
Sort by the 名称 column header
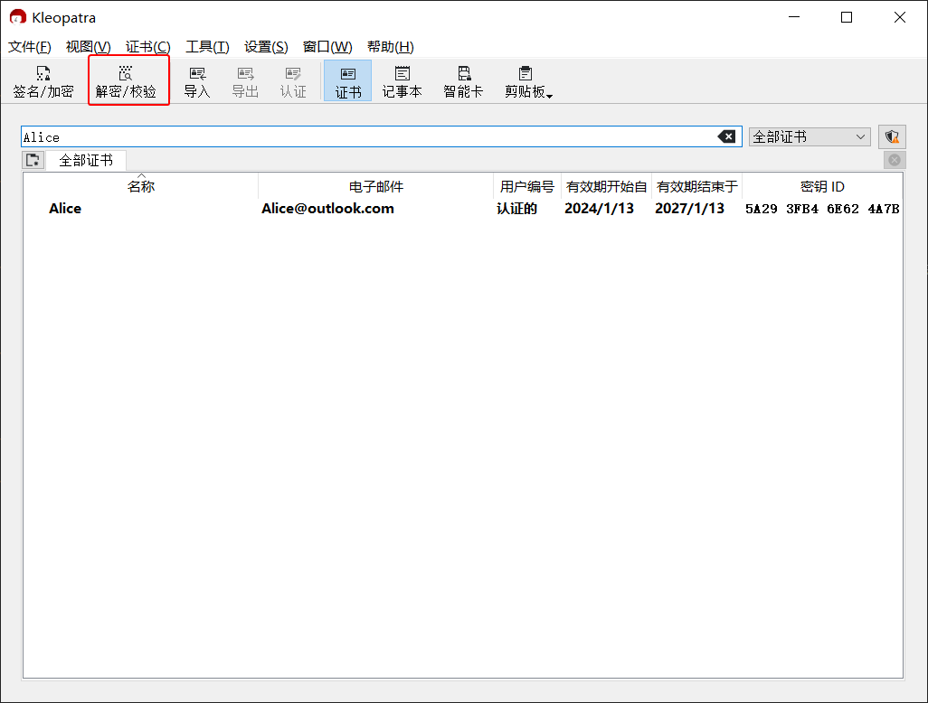141,187
